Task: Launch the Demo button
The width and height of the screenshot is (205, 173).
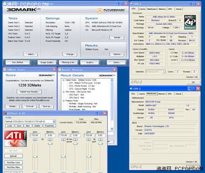Action: 116,62
